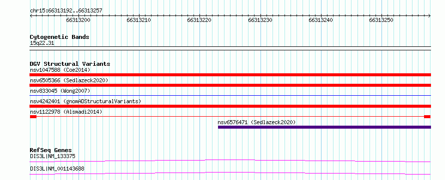
Task: Click the right arrowhead of the ruler
Action: [x=429, y=16]
